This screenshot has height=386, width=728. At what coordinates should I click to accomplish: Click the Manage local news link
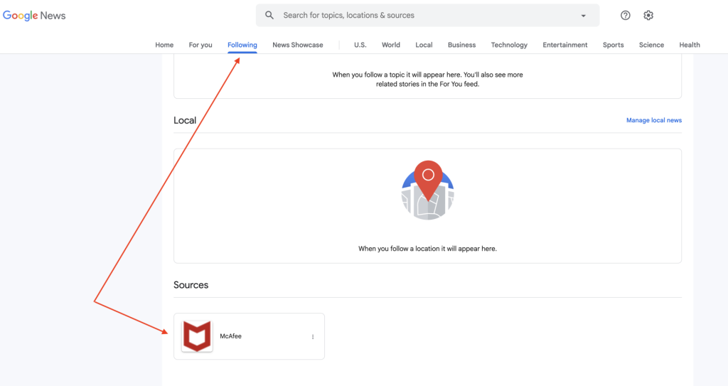pos(653,120)
